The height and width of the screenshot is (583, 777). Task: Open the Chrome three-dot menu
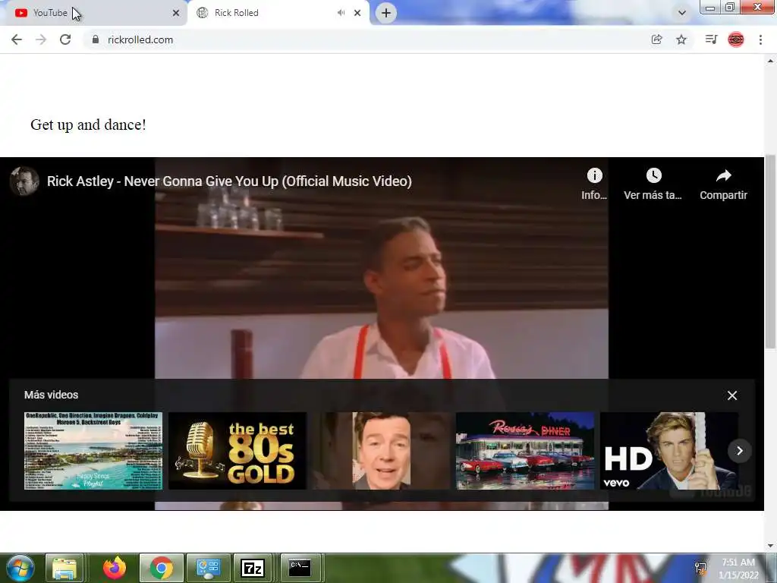pyautogui.click(x=760, y=39)
